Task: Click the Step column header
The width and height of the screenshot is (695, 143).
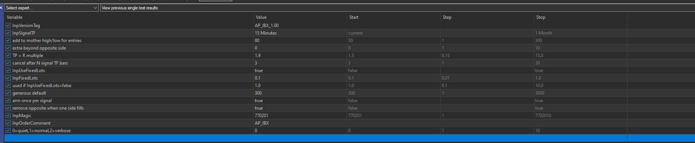Action: click(x=487, y=17)
